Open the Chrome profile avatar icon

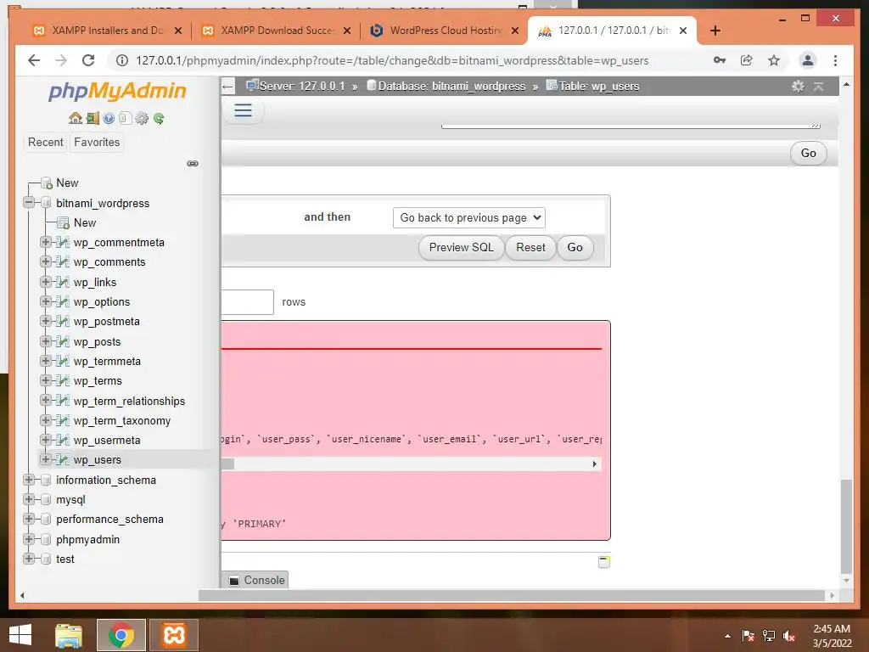click(808, 60)
